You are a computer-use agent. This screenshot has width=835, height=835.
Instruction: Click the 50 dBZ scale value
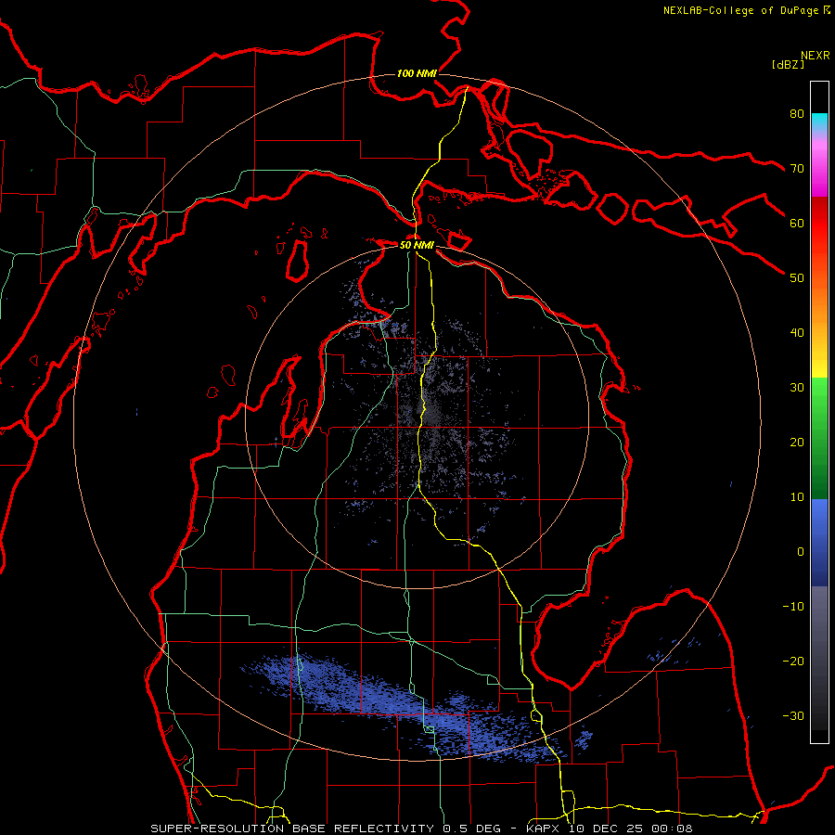(797, 278)
